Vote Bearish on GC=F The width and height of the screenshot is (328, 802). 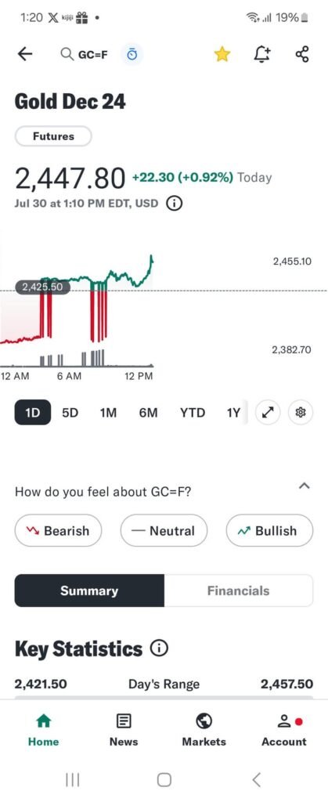click(58, 530)
